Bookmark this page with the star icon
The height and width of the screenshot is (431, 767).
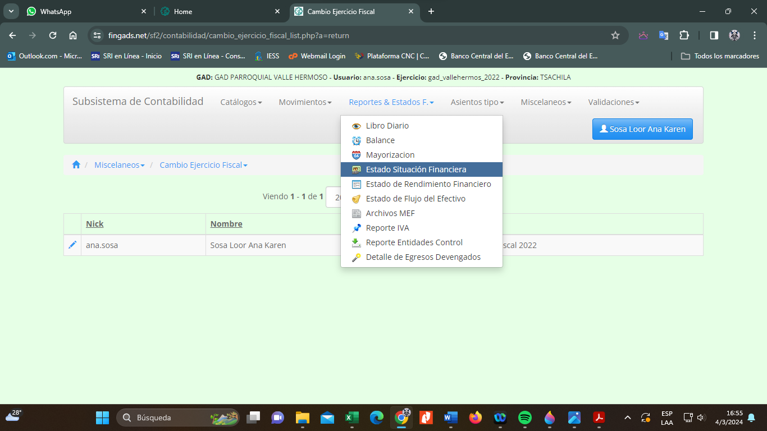(615, 35)
